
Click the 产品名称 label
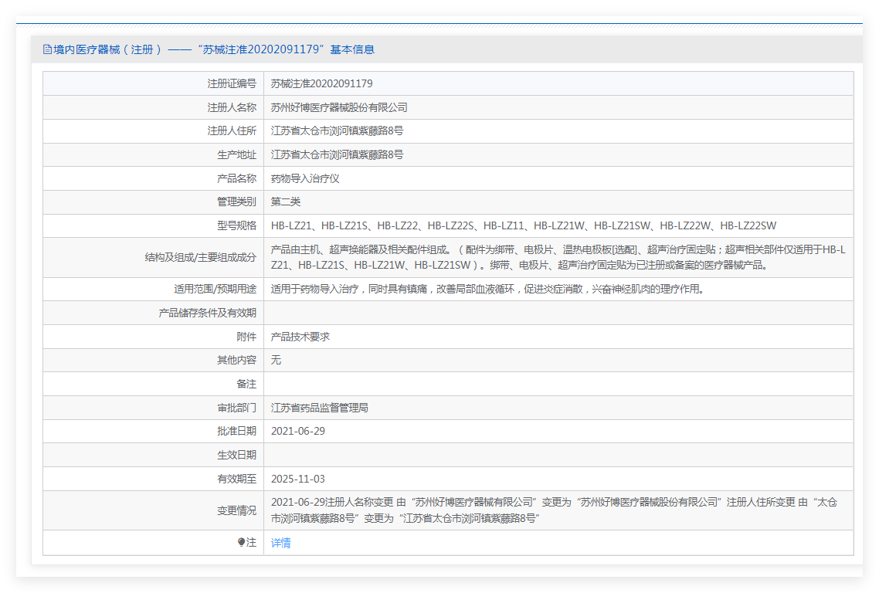(x=236, y=178)
